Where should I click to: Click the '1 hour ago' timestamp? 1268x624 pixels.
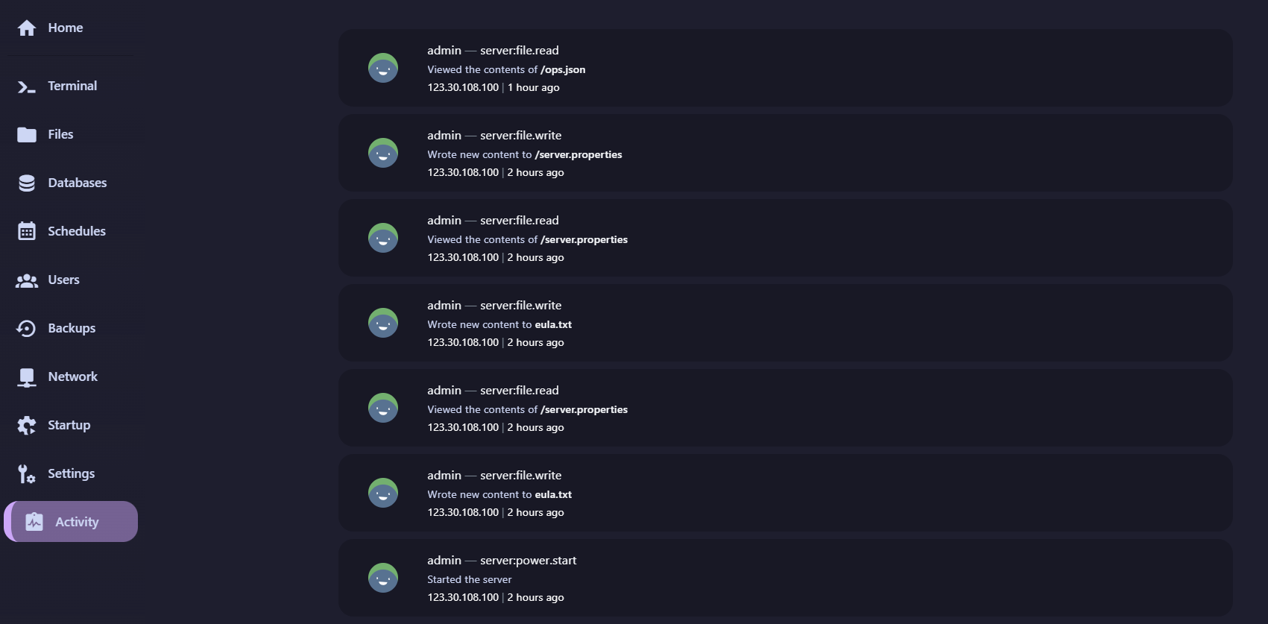point(534,87)
